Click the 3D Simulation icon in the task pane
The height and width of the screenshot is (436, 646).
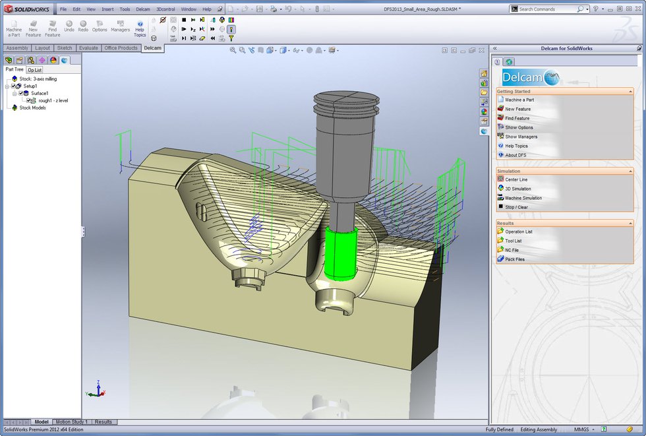(502, 189)
